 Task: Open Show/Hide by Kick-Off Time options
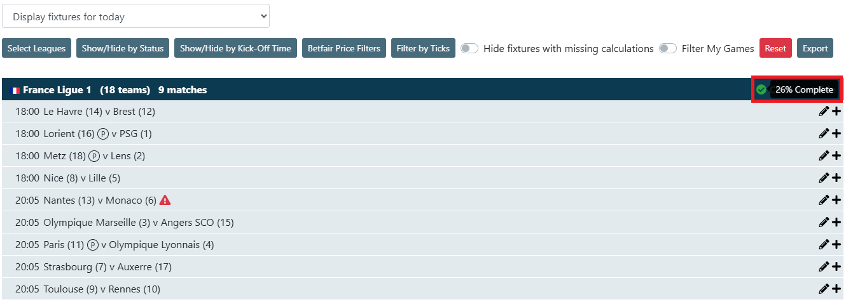click(235, 48)
